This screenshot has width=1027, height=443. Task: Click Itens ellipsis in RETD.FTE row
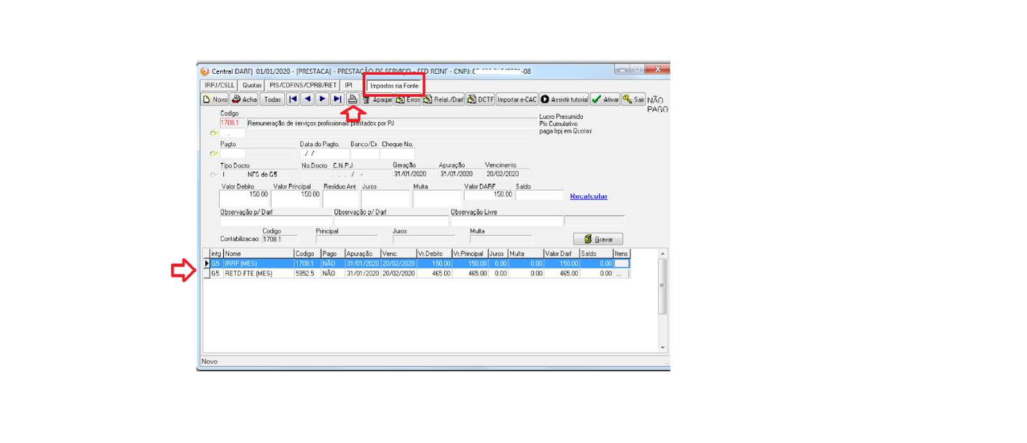[x=621, y=274]
